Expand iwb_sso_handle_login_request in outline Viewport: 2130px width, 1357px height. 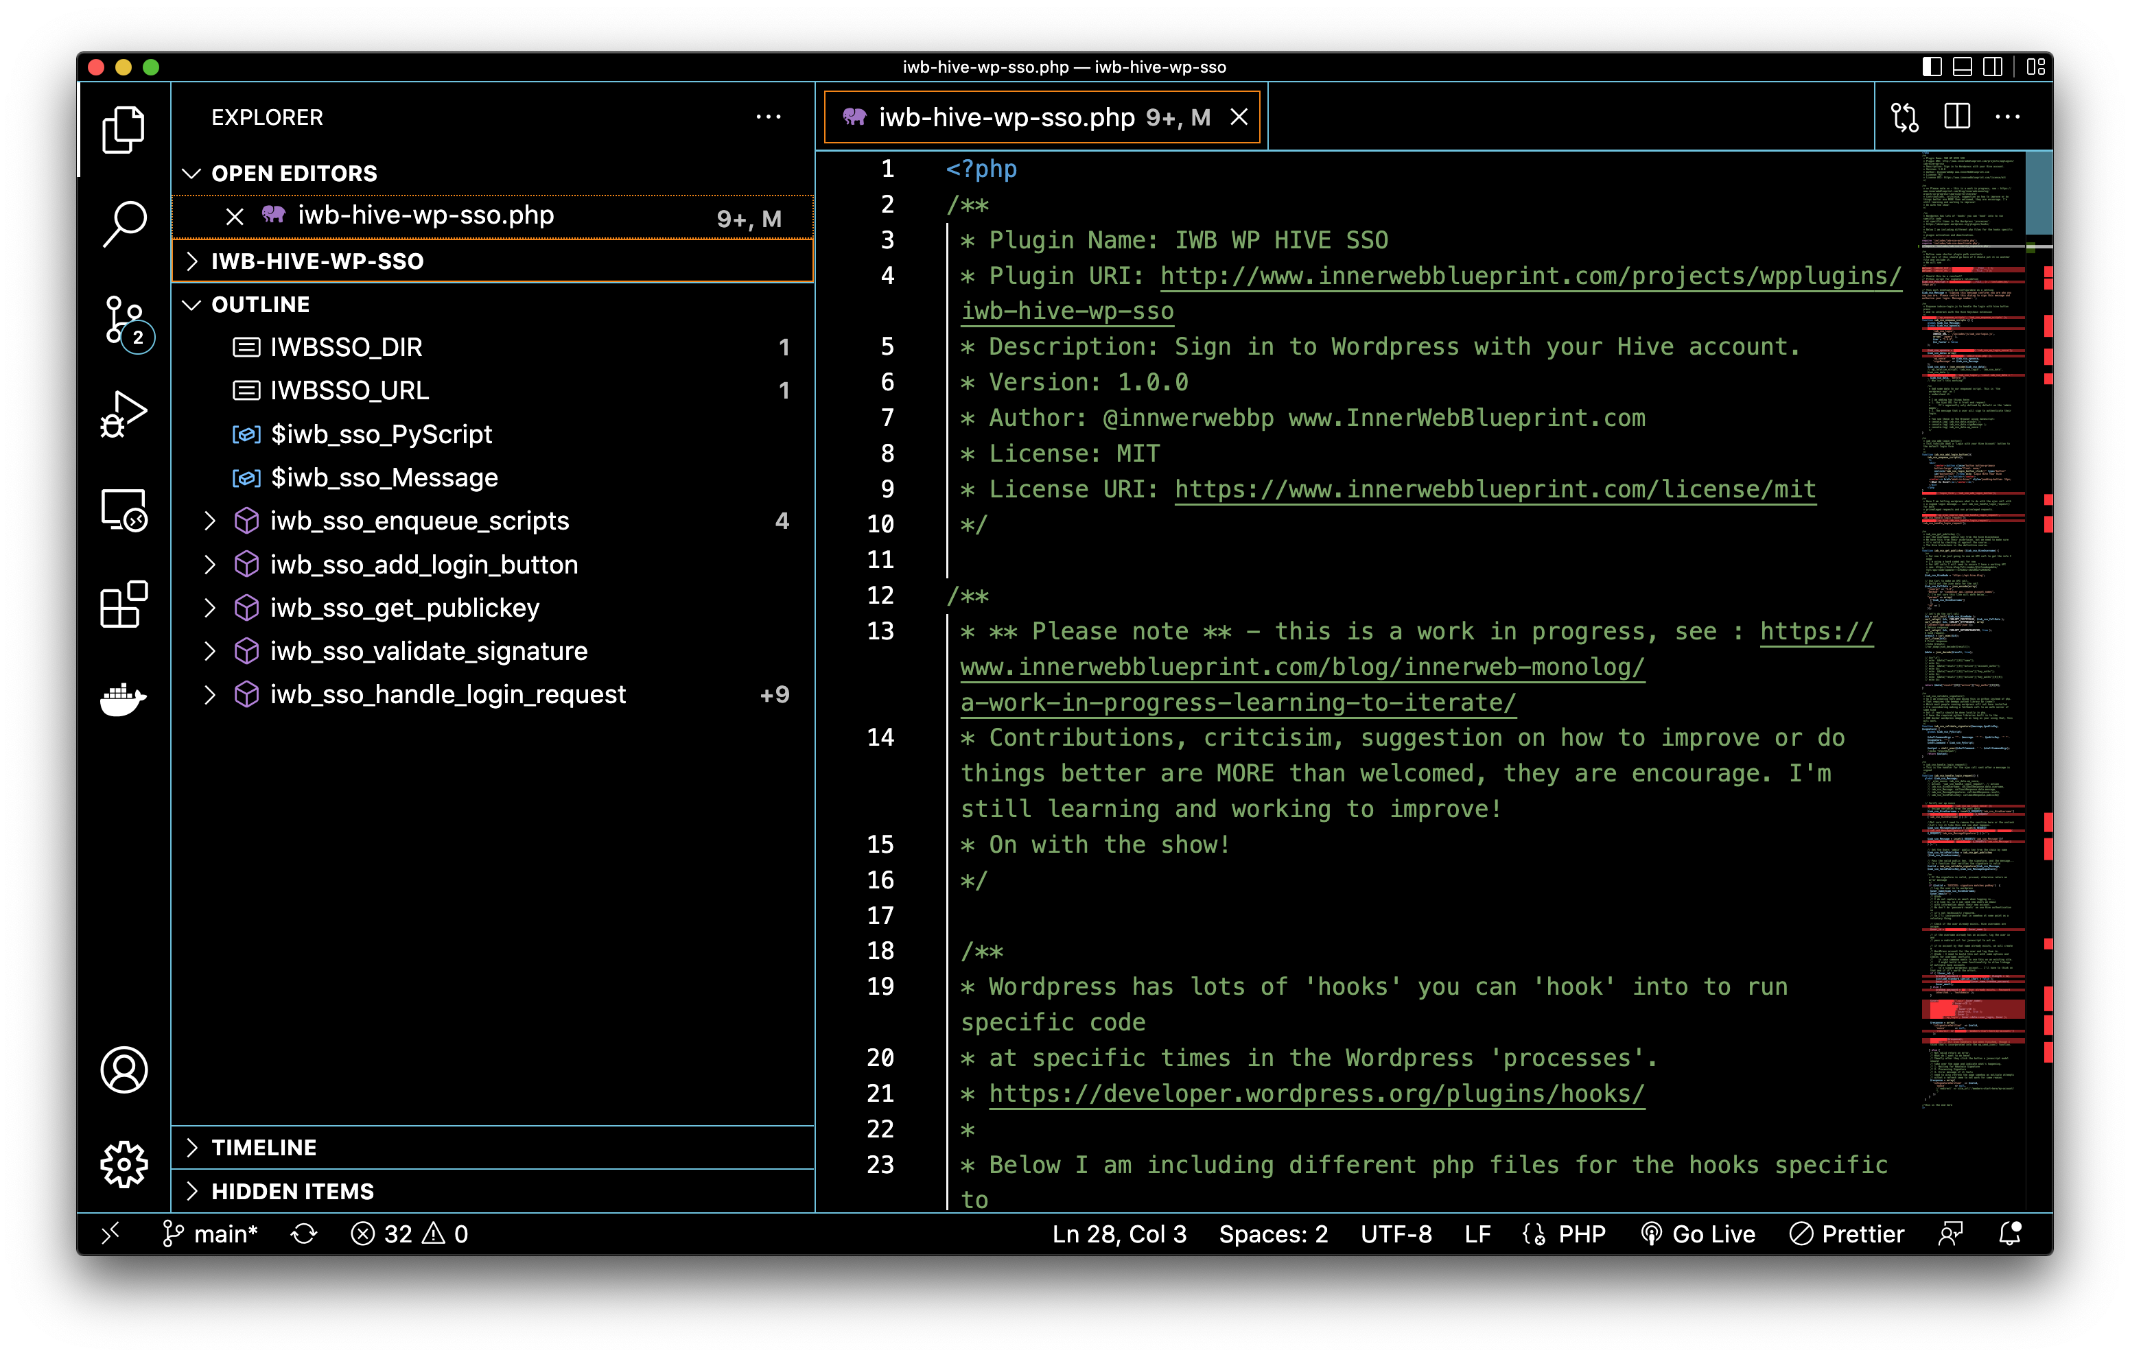coord(210,694)
